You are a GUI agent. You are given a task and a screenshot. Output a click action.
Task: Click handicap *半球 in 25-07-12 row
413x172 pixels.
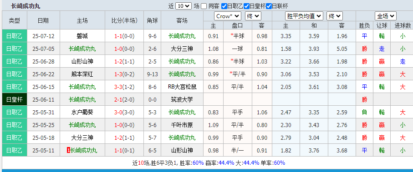point(238,36)
